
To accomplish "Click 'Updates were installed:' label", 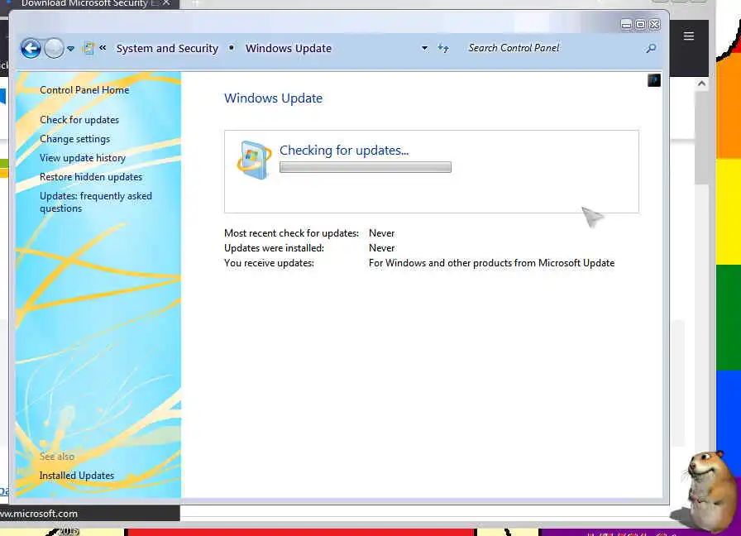I will click(274, 248).
